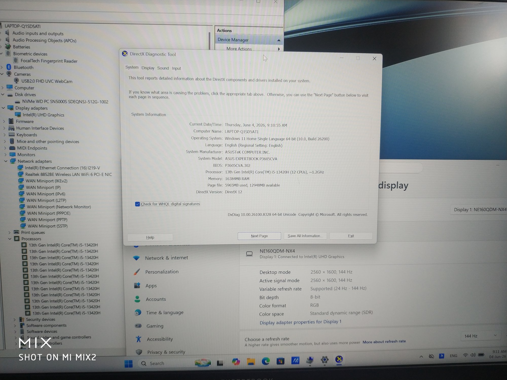Screen dimensions: 507x380
Task: Click the Time & language icon
Action: click(x=138, y=313)
